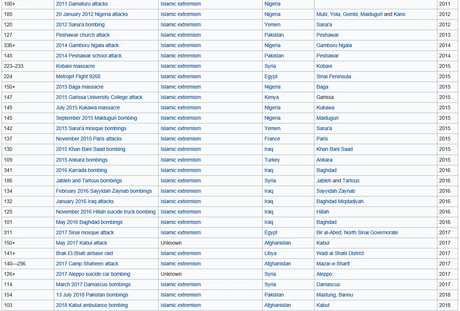Open the 2016 Karrada bombing article
The image size is (460, 311).
[x=81, y=170]
